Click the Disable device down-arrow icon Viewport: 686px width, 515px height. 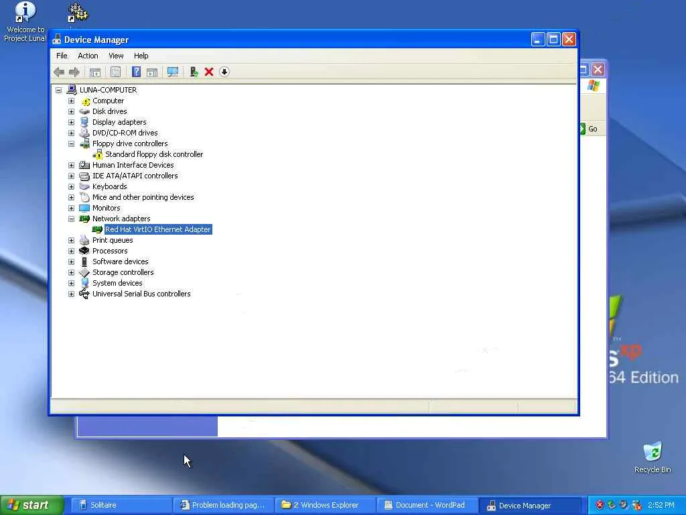click(x=224, y=72)
